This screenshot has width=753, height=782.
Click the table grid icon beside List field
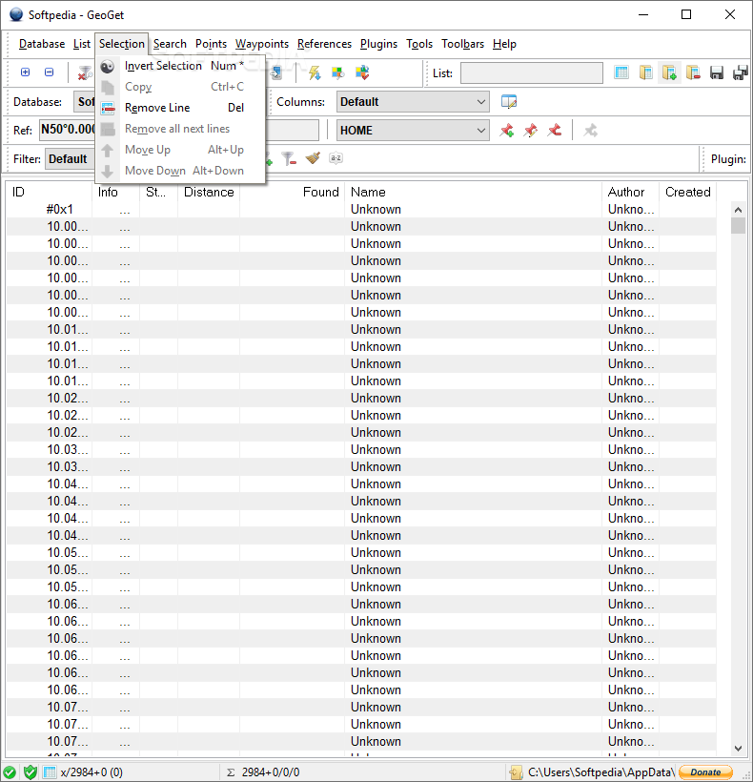pyautogui.click(x=621, y=72)
